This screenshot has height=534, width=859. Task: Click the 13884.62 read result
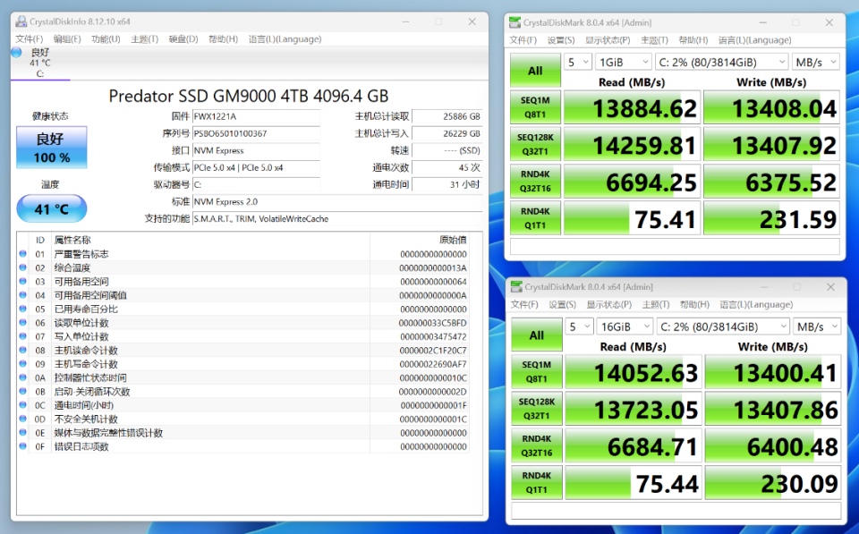point(633,107)
